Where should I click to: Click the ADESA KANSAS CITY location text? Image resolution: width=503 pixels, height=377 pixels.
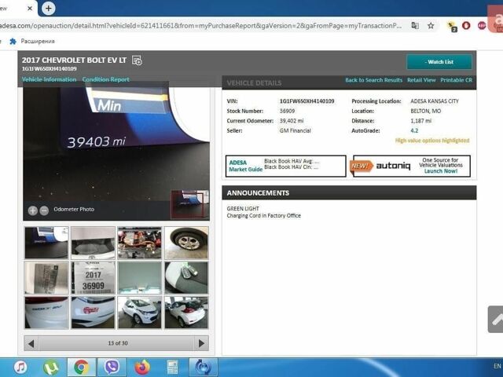pyautogui.click(x=435, y=101)
